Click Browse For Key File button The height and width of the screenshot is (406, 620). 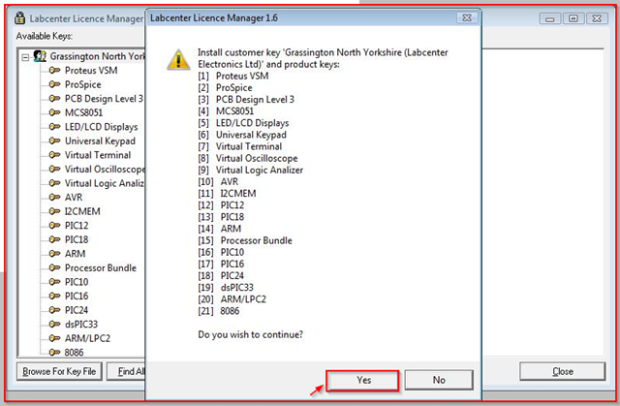click(59, 372)
